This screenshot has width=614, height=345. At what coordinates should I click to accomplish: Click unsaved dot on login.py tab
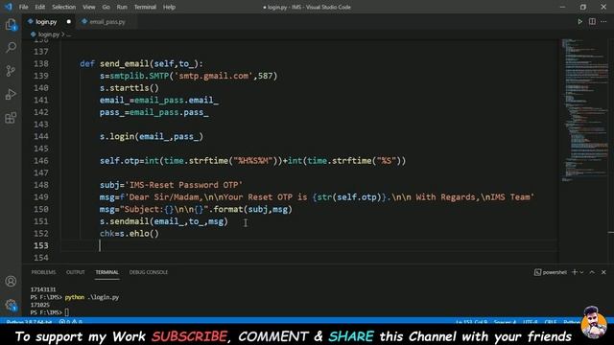click(69, 21)
